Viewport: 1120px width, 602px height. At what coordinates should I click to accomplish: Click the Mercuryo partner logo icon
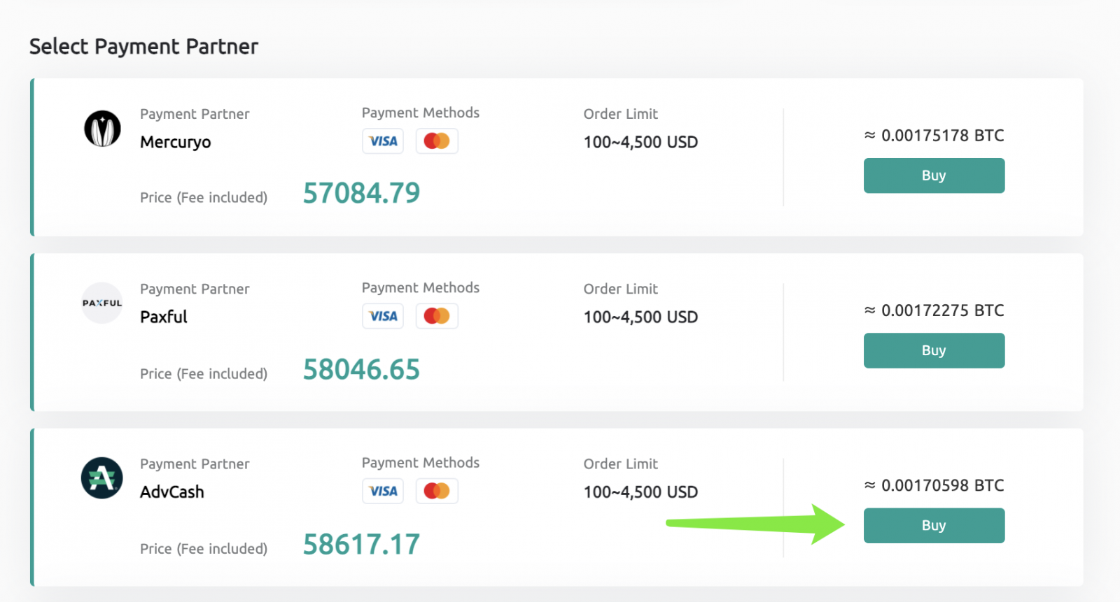click(x=101, y=129)
